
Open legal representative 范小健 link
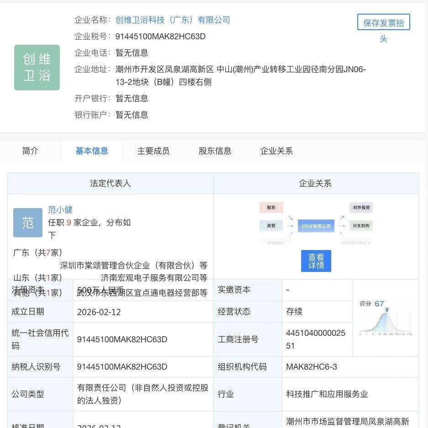pos(60,209)
